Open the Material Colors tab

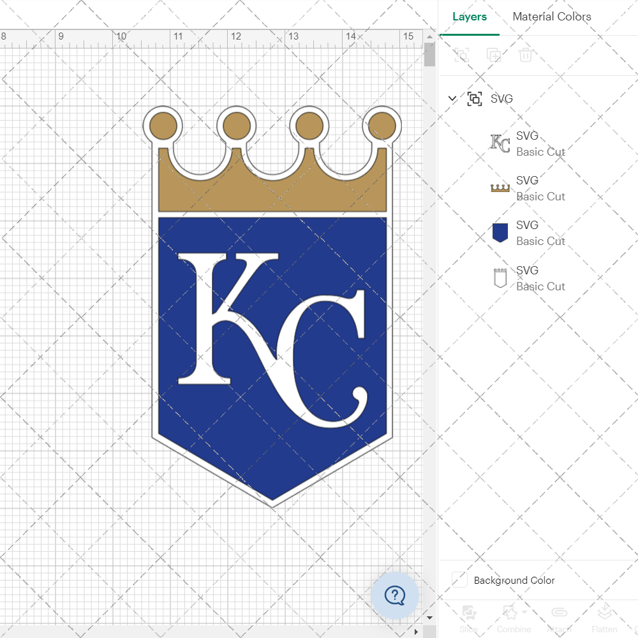pos(551,17)
